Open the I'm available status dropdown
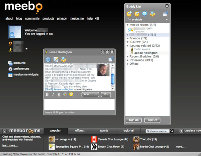This screenshot has width=201, height=156. point(147,20)
